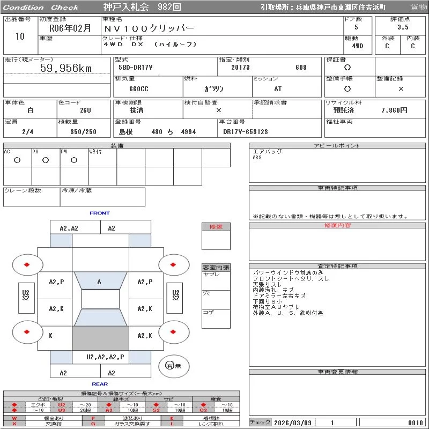Select the windshield panel marked A
Screen dimensions: 429x429
[x=99, y=282]
